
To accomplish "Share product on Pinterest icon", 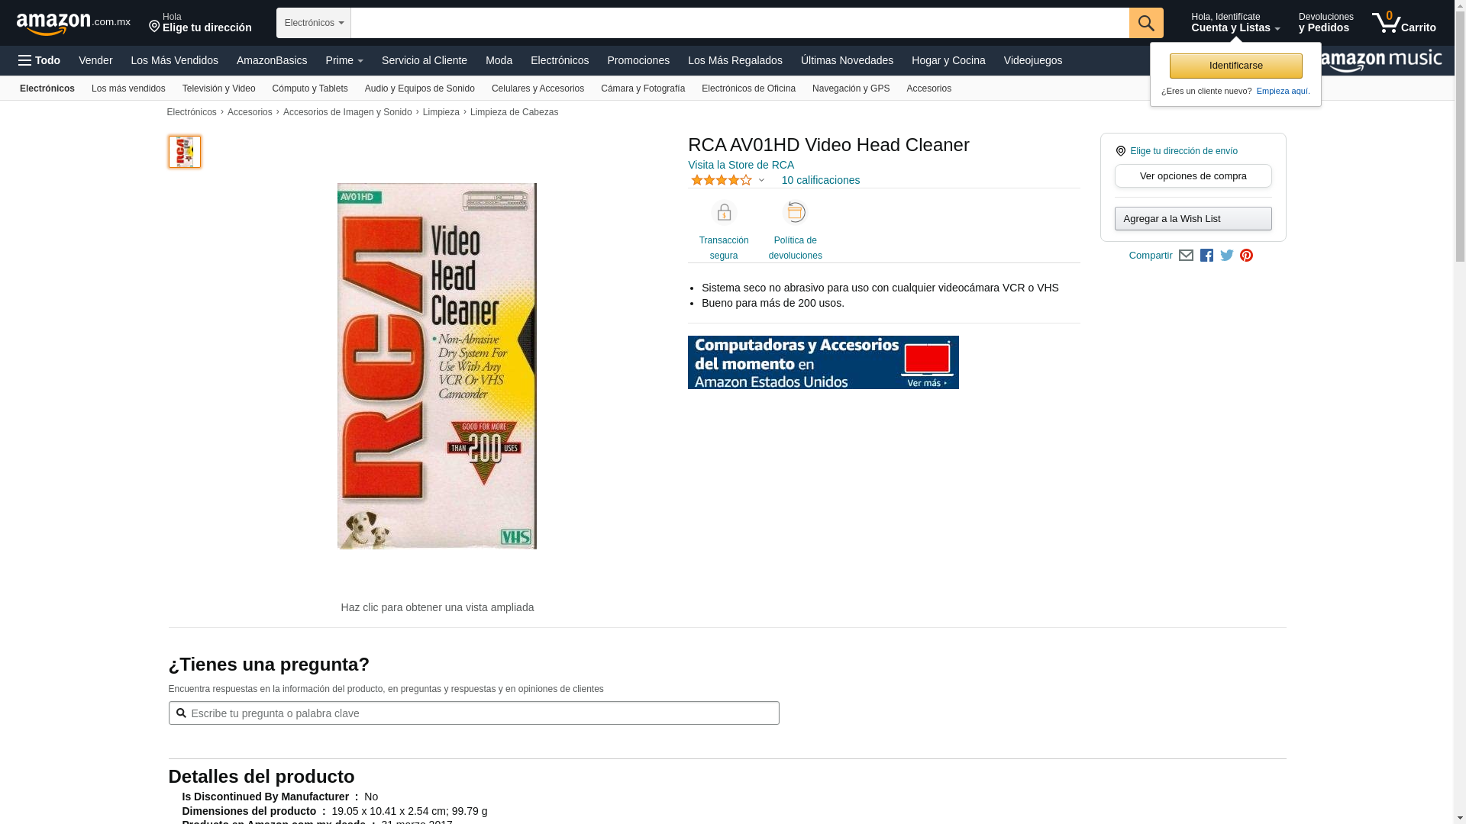I will click(x=1246, y=256).
